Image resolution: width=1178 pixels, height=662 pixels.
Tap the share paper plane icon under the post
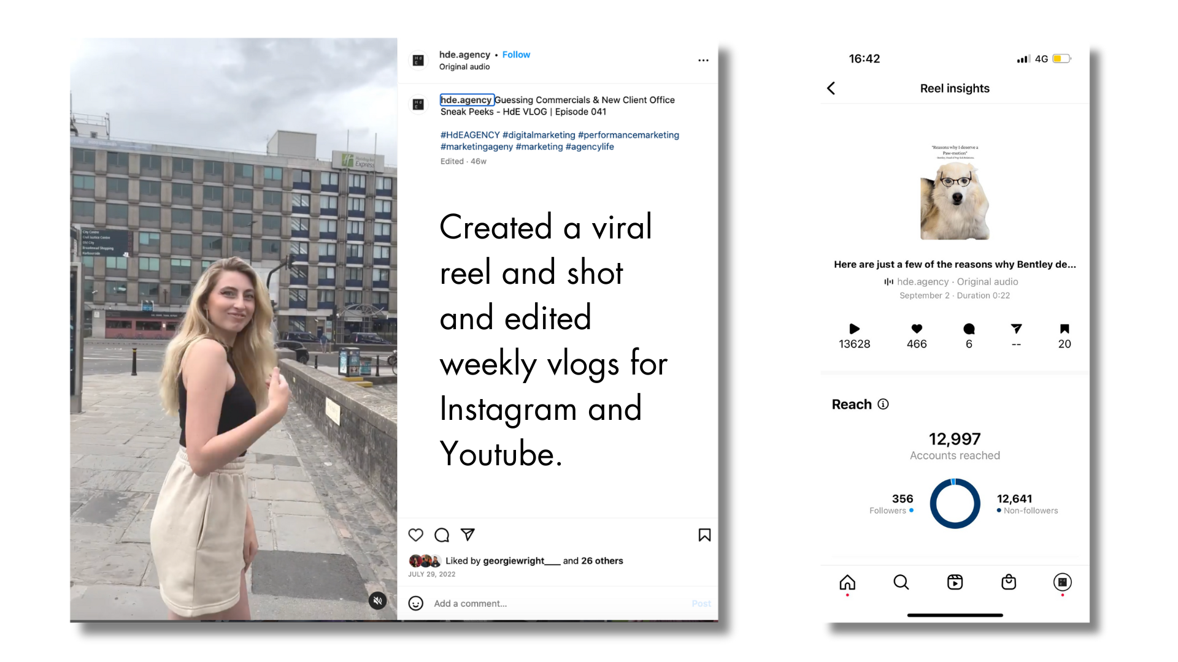[x=468, y=535]
